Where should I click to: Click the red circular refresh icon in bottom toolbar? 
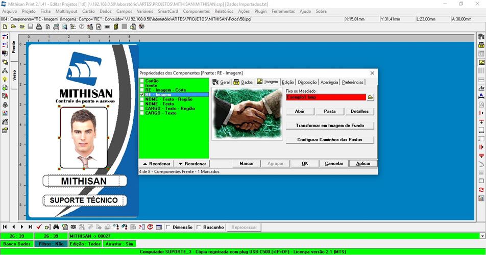click(x=150, y=227)
